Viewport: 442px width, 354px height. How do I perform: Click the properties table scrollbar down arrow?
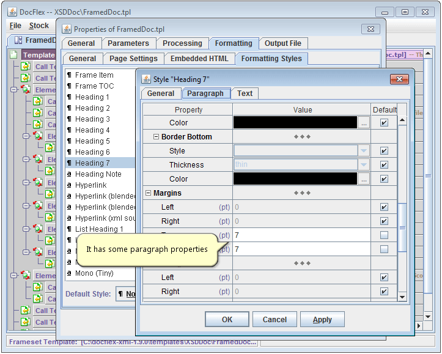pos(402,297)
